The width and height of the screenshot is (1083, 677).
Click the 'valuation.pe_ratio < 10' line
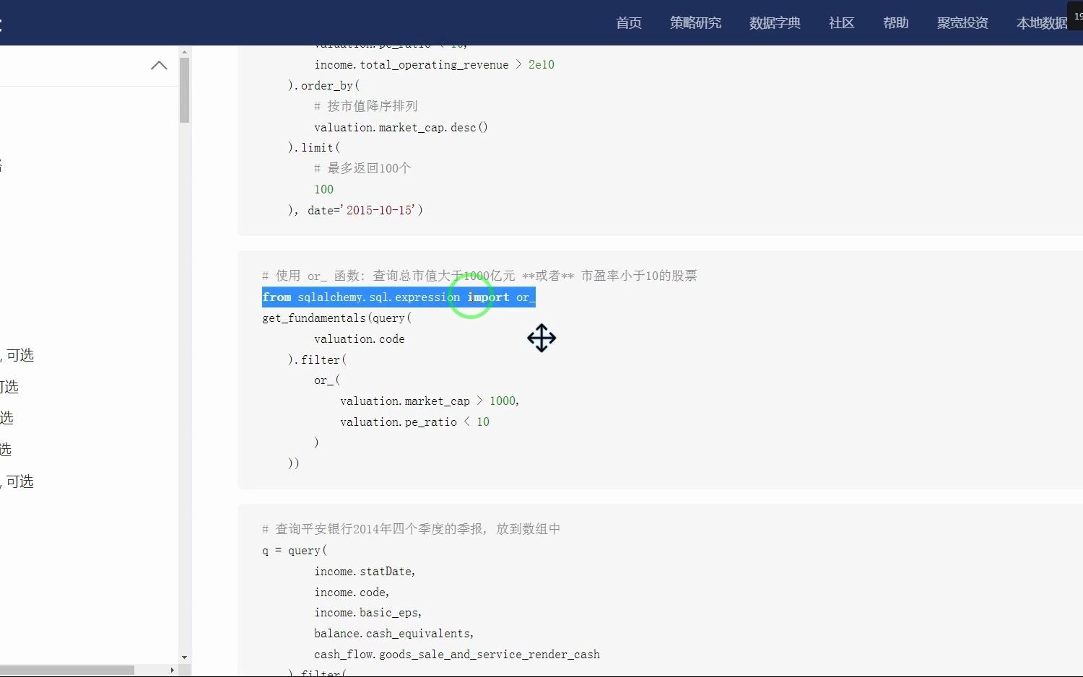click(414, 422)
